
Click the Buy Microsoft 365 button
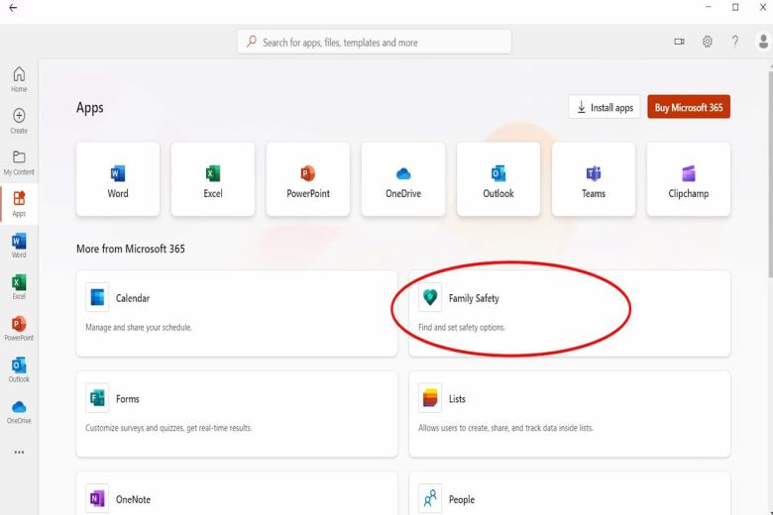[x=689, y=108]
